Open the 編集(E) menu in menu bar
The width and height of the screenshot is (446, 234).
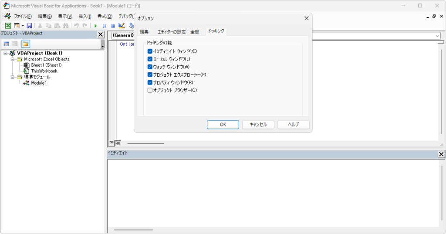[x=45, y=16]
